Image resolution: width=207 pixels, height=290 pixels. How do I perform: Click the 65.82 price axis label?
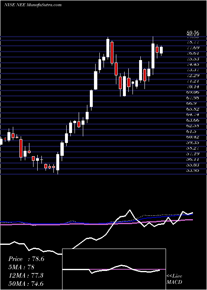(193, 109)
